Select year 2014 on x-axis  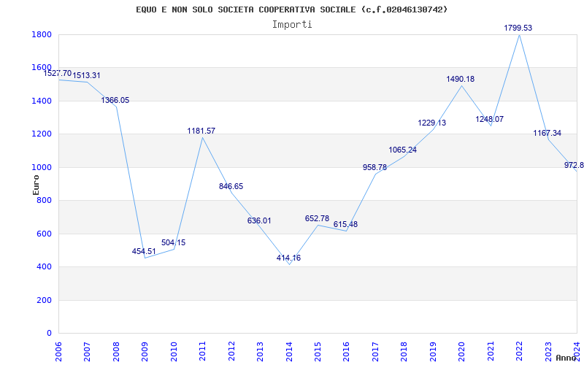tap(289, 351)
